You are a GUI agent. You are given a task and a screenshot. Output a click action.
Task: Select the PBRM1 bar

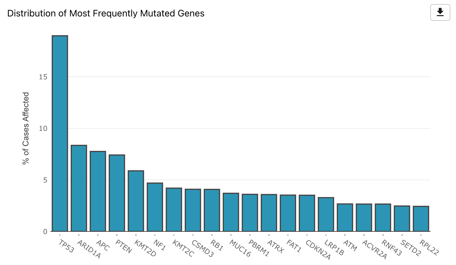(x=250, y=213)
